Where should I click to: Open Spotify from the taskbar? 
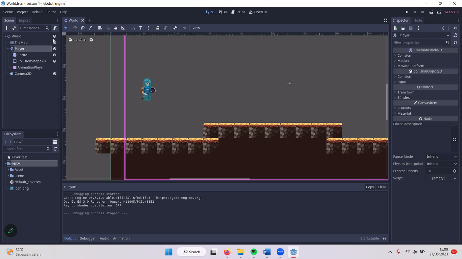click(254, 252)
